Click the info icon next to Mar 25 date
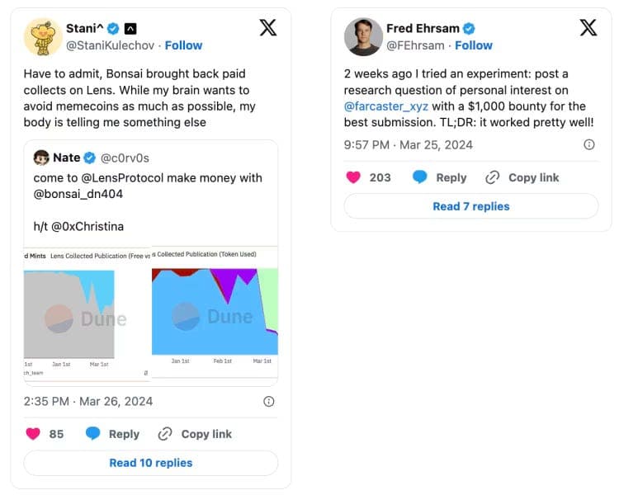The height and width of the screenshot is (495, 619). pos(589,144)
